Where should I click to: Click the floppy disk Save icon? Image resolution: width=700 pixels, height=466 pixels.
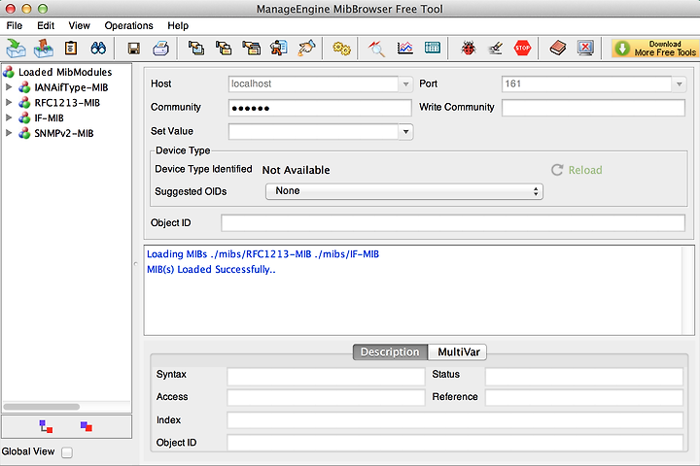pos(134,49)
